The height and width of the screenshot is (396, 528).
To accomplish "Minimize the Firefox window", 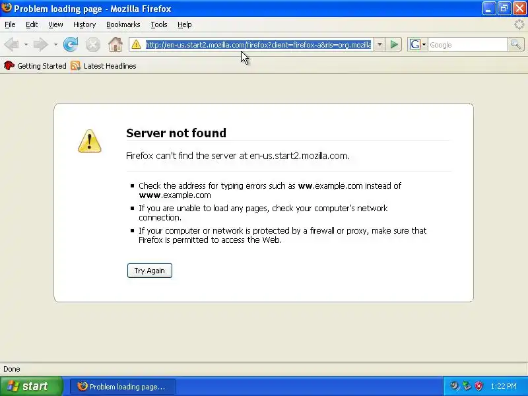I will coord(489,9).
